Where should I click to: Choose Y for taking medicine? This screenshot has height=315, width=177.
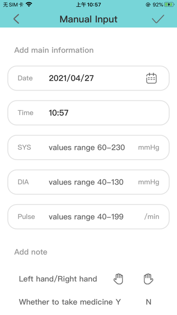click(x=118, y=302)
